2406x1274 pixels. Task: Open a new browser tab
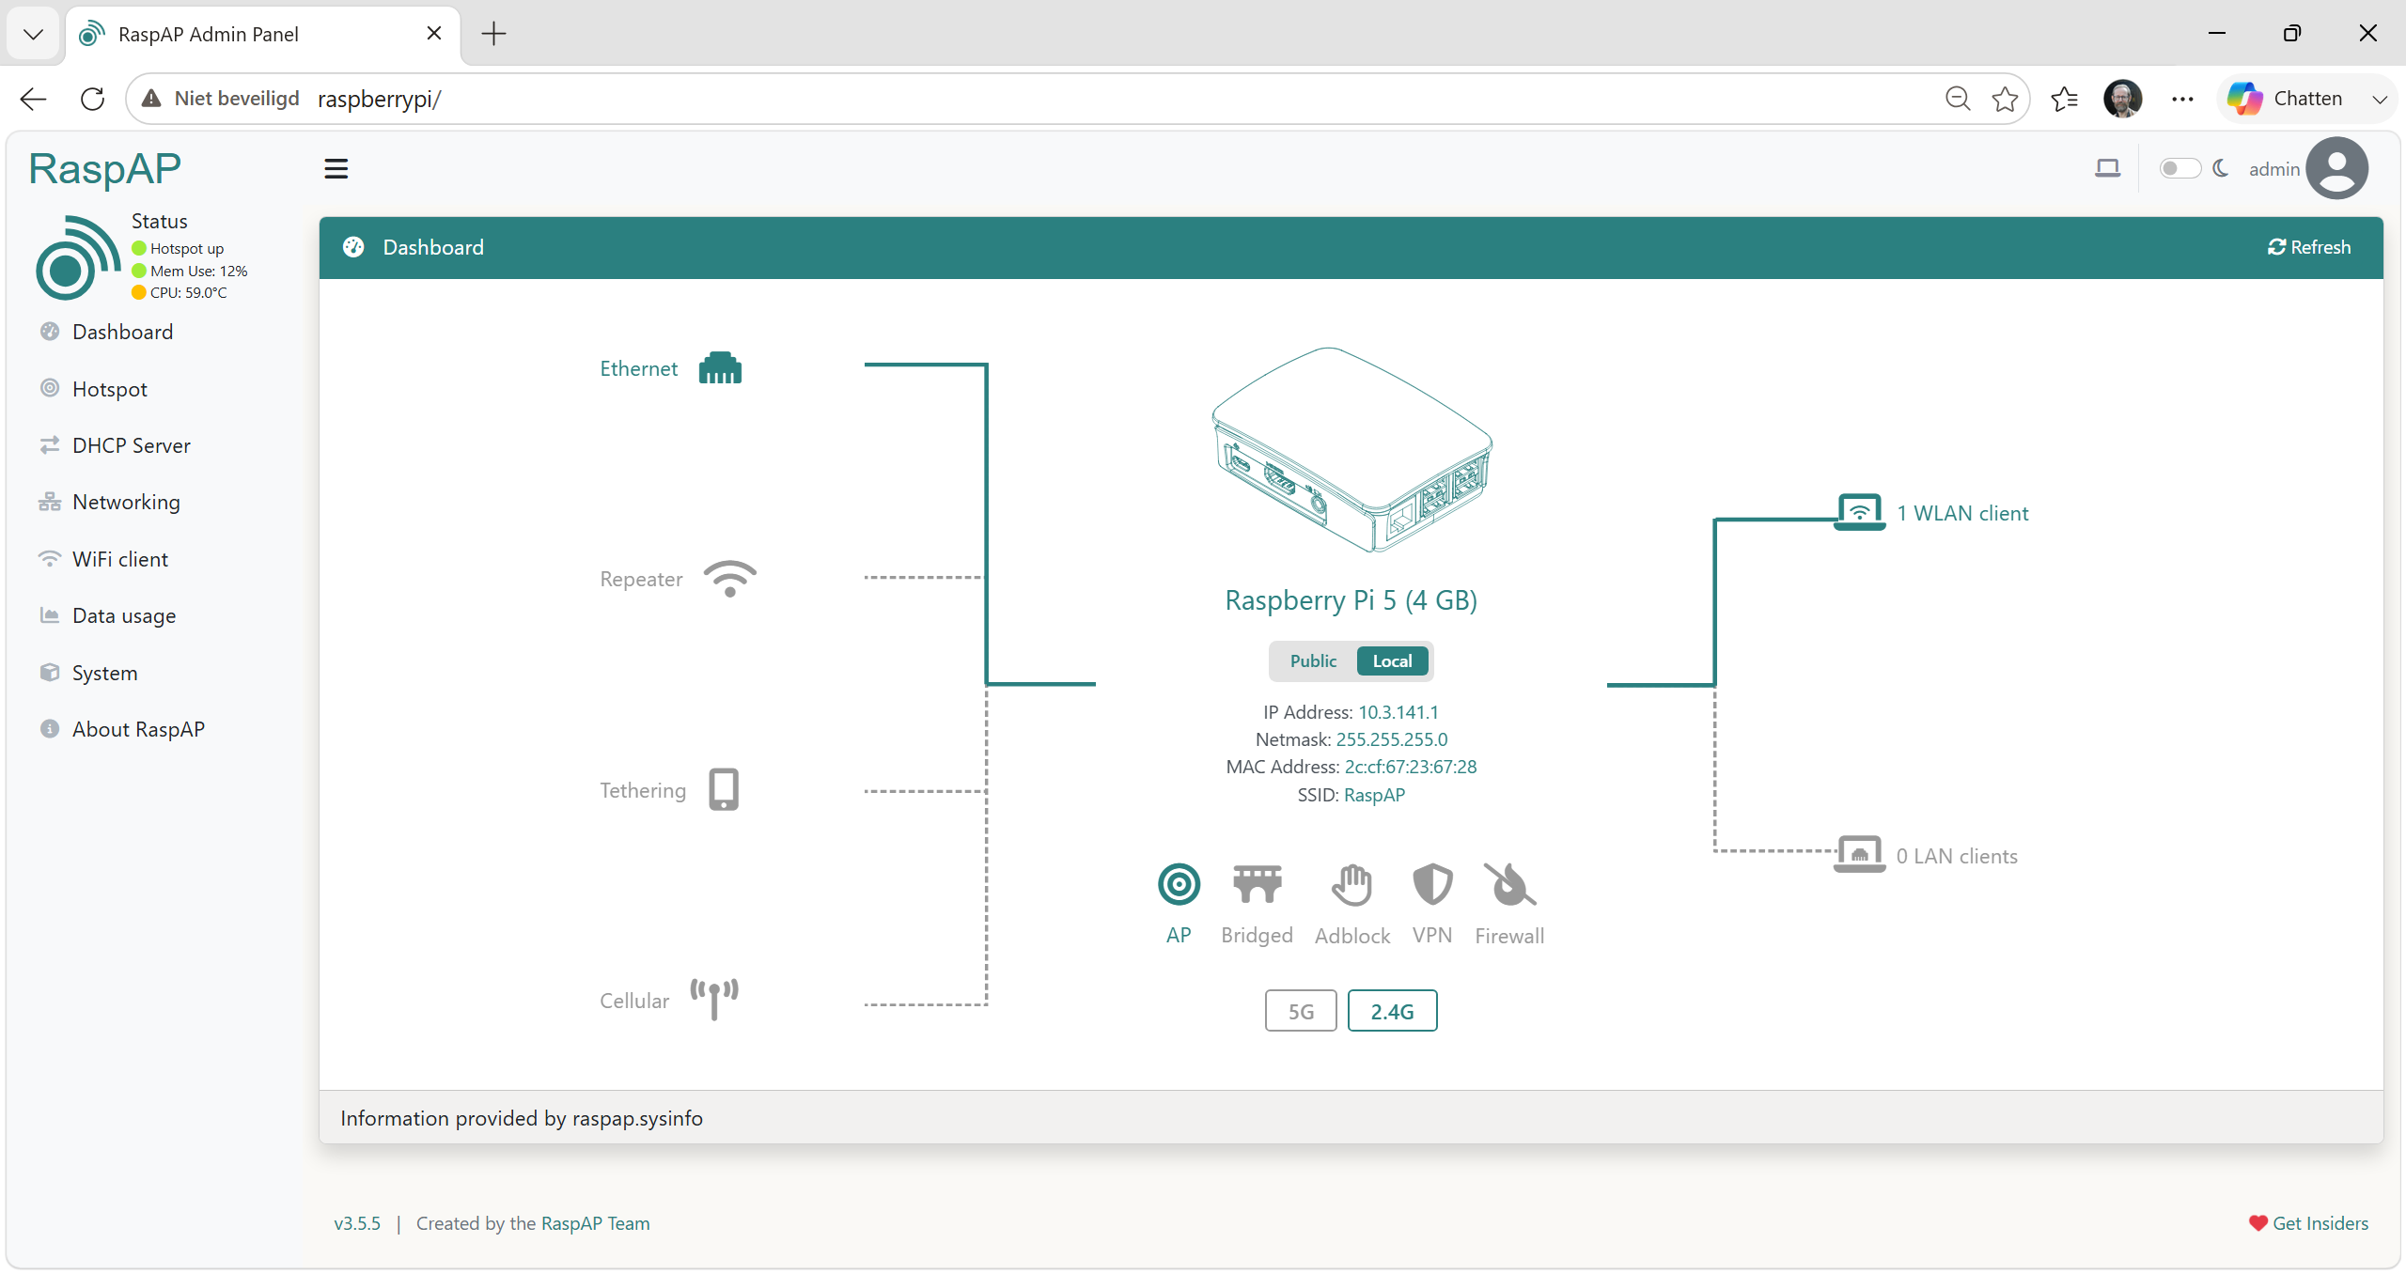[493, 34]
